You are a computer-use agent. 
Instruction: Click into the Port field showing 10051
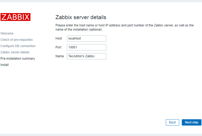[86, 47]
